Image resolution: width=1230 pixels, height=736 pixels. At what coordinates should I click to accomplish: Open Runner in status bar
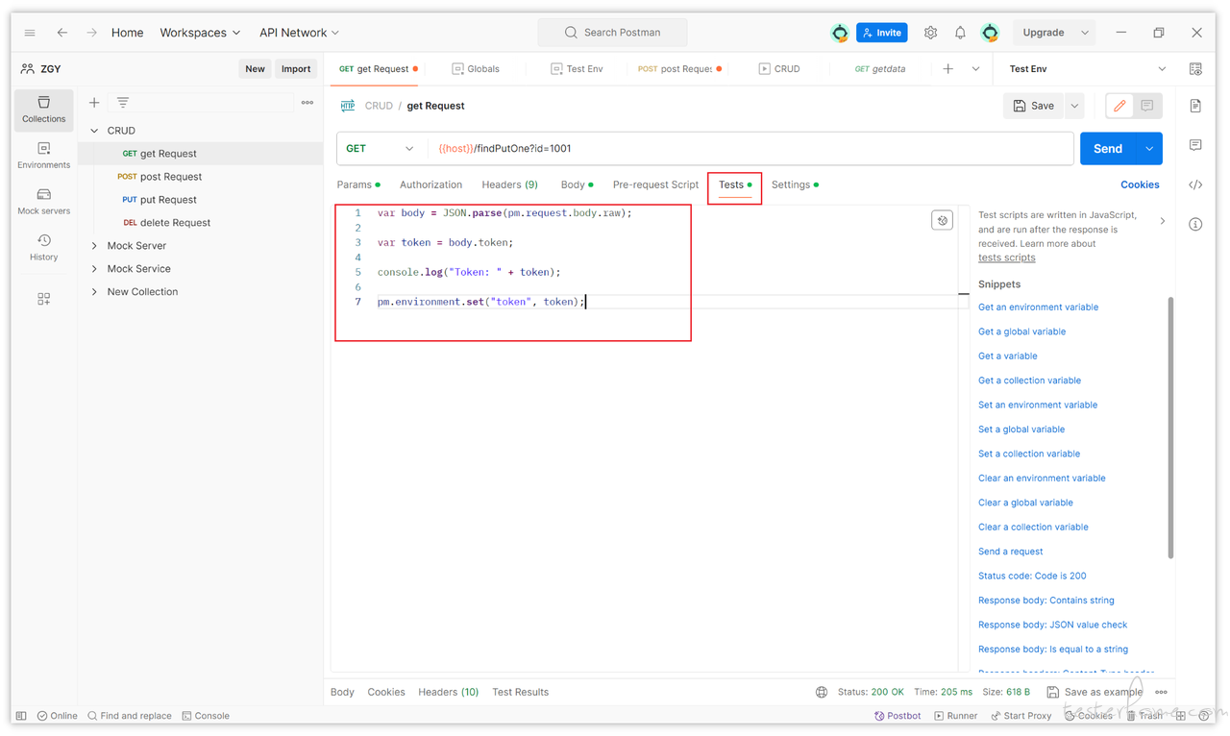click(956, 716)
